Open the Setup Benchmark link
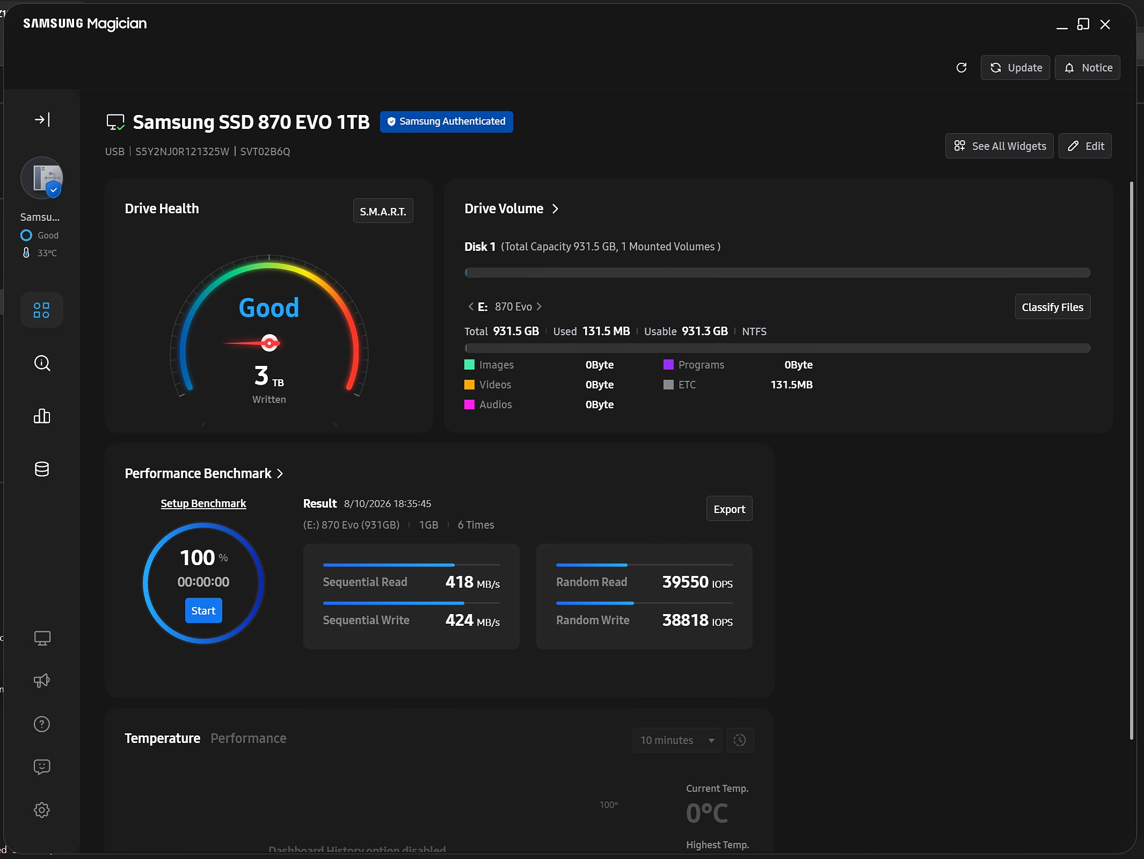Image resolution: width=1144 pixels, height=859 pixels. [203, 503]
